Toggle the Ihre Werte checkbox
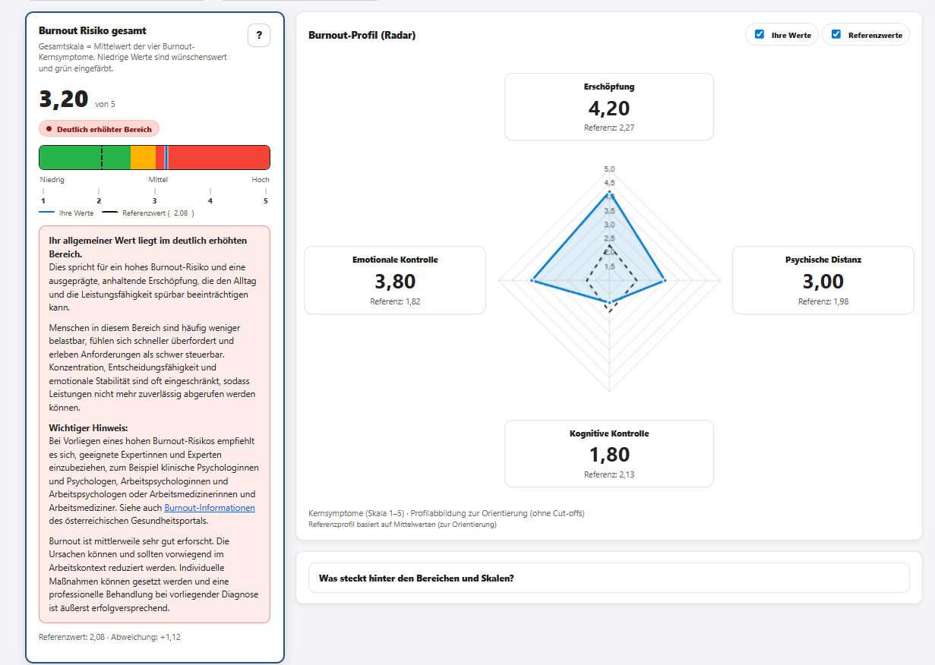 (x=760, y=34)
